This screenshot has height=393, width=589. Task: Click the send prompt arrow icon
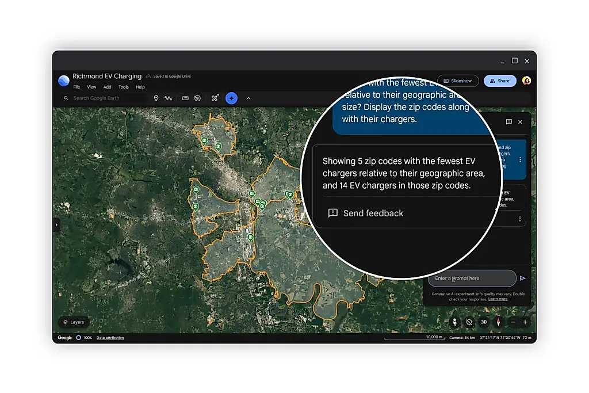coord(522,278)
